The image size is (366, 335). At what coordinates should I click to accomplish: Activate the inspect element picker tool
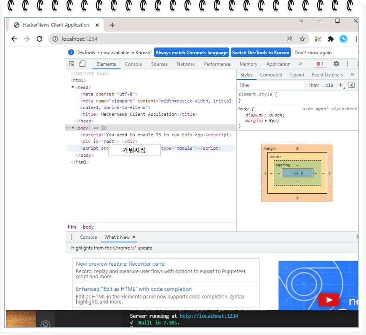(72, 64)
